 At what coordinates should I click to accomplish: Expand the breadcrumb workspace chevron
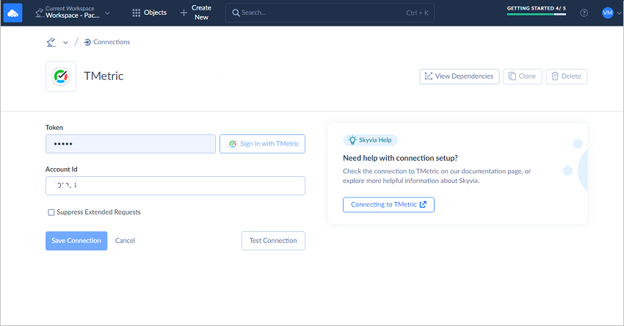click(65, 42)
